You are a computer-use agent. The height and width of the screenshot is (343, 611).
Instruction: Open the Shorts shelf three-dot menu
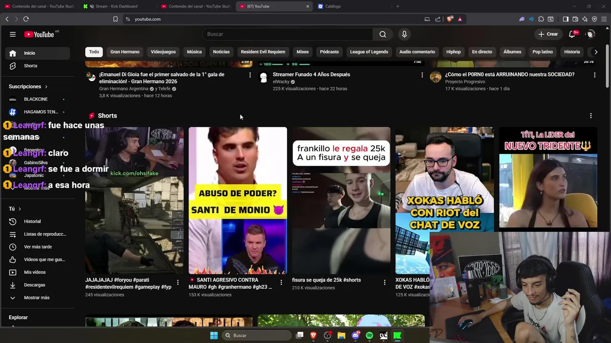pyautogui.click(x=590, y=116)
